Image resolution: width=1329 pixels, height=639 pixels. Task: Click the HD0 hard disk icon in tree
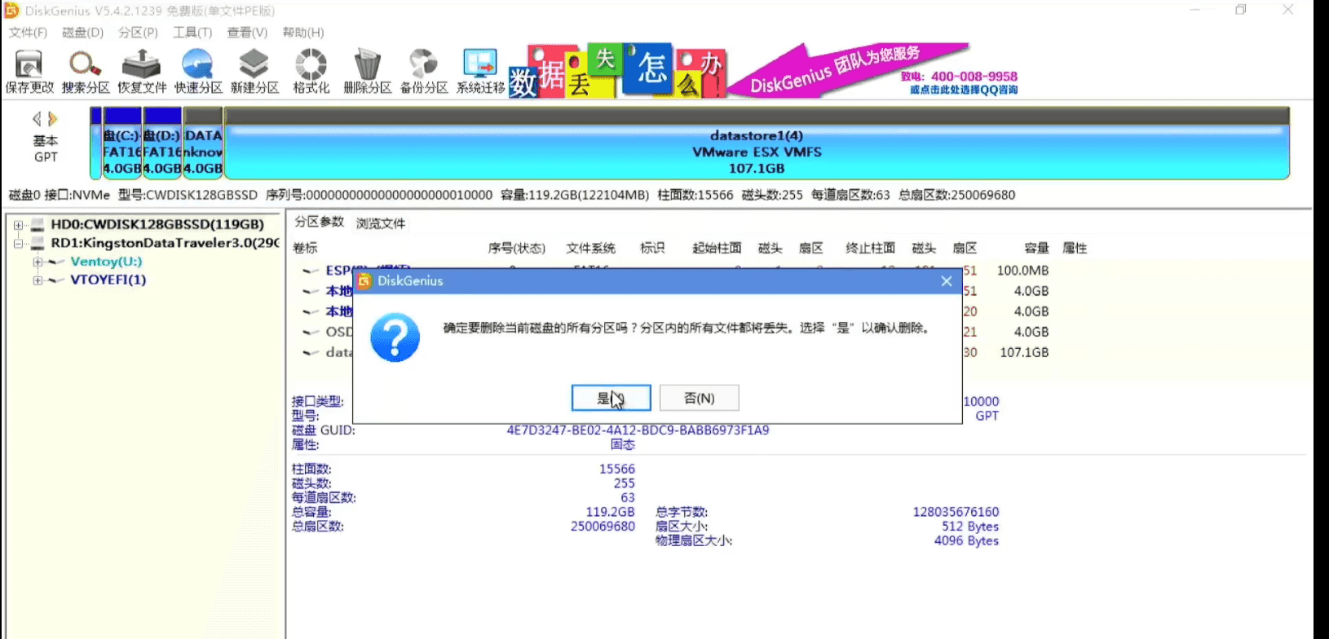(38, 224)
